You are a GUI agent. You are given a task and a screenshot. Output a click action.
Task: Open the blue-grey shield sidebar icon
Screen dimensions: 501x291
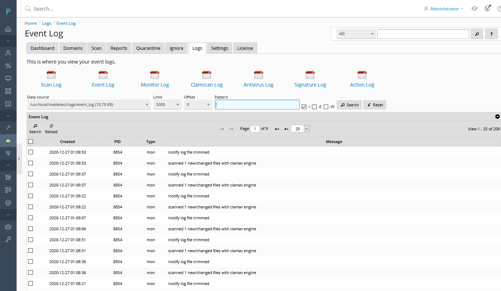8,153
